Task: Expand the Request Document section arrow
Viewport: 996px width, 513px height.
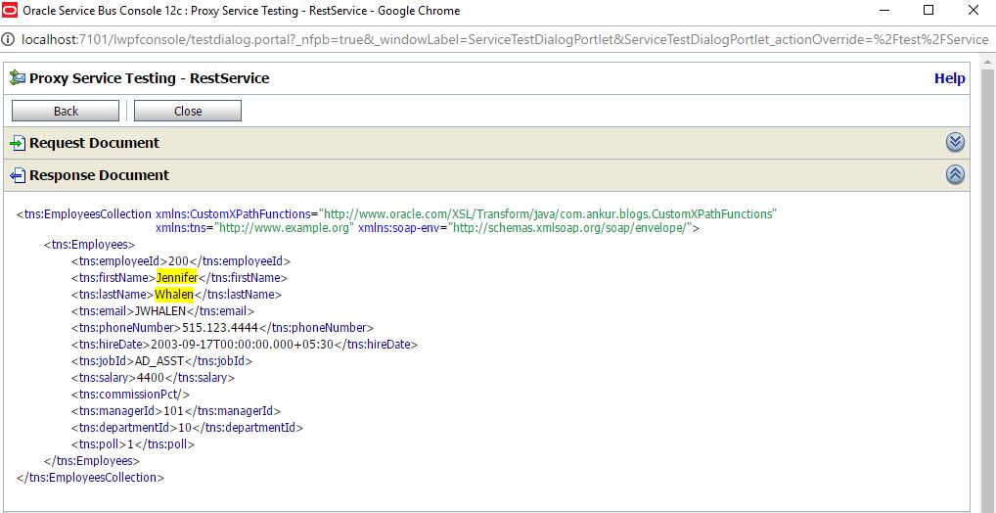Action: click(955, 142)
